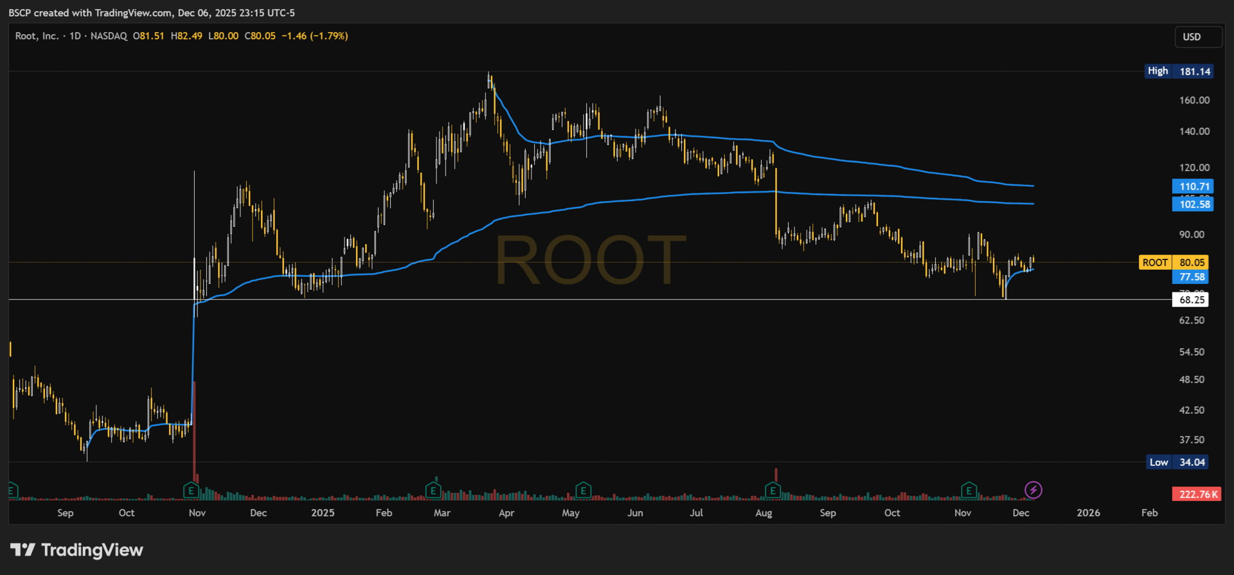
Task: Click 160.00 on the price scale
Action: (x=1194, y=100)
